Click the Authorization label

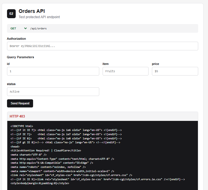(x=17, y=39)
